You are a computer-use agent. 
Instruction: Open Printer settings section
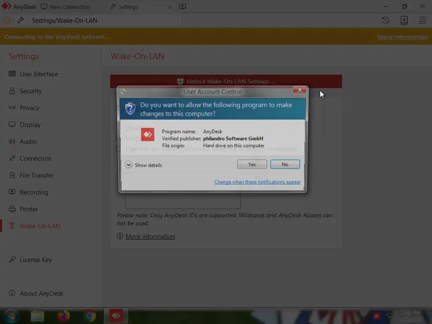coord(29,209)
